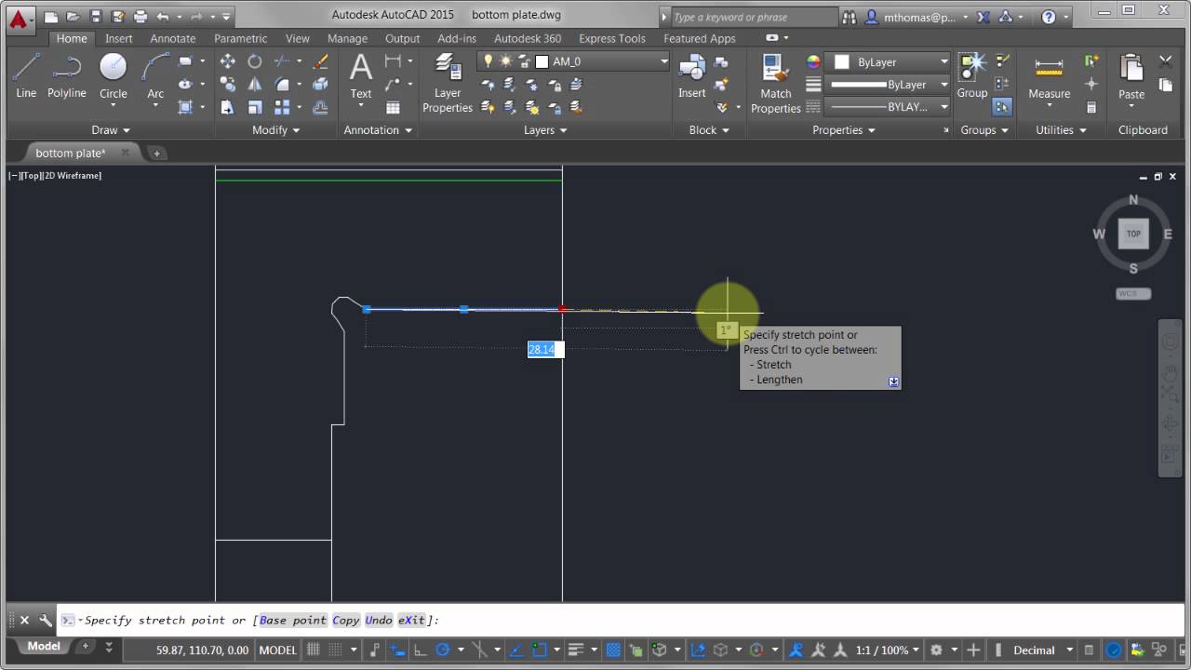Expand the Layers panel

(x=545, y=130)
